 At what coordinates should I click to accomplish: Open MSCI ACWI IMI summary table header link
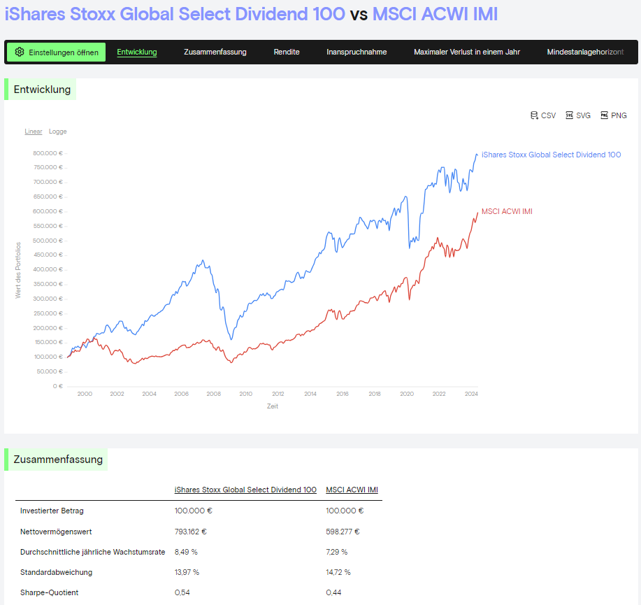pyautogui.click(x=352, y=490)
